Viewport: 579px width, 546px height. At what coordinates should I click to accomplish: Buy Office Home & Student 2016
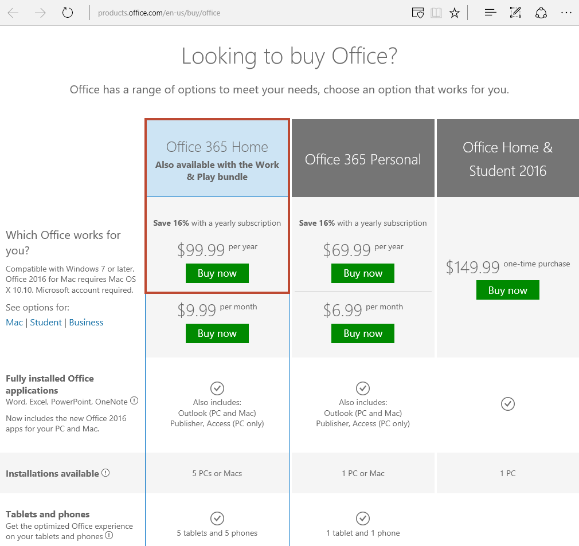click(508, 290)
